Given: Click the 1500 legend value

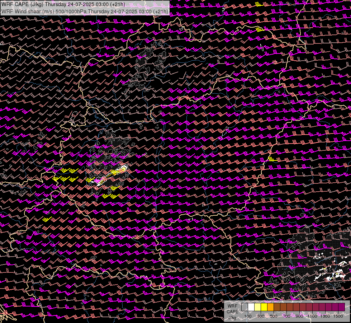Looking at the screenshot, I should (x=338, y=316).
